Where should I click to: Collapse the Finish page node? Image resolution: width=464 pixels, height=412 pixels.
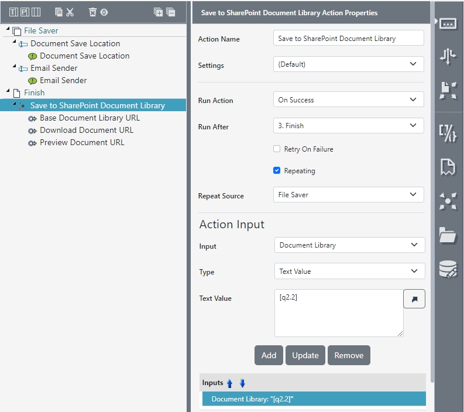(x=8, y=91)
